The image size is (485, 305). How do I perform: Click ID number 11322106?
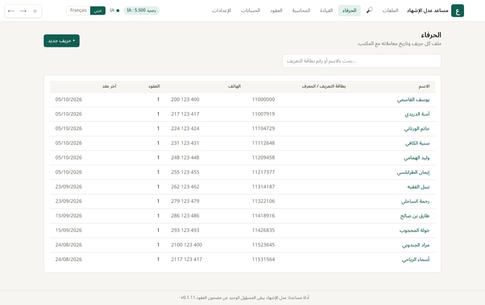(264, 201)
